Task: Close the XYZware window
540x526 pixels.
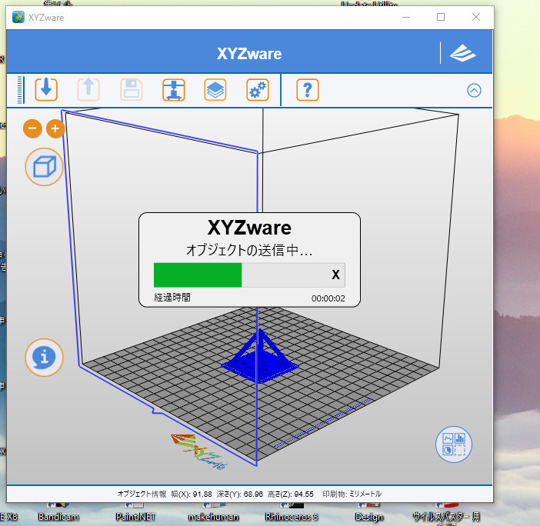Action: (x=476, y=17)
